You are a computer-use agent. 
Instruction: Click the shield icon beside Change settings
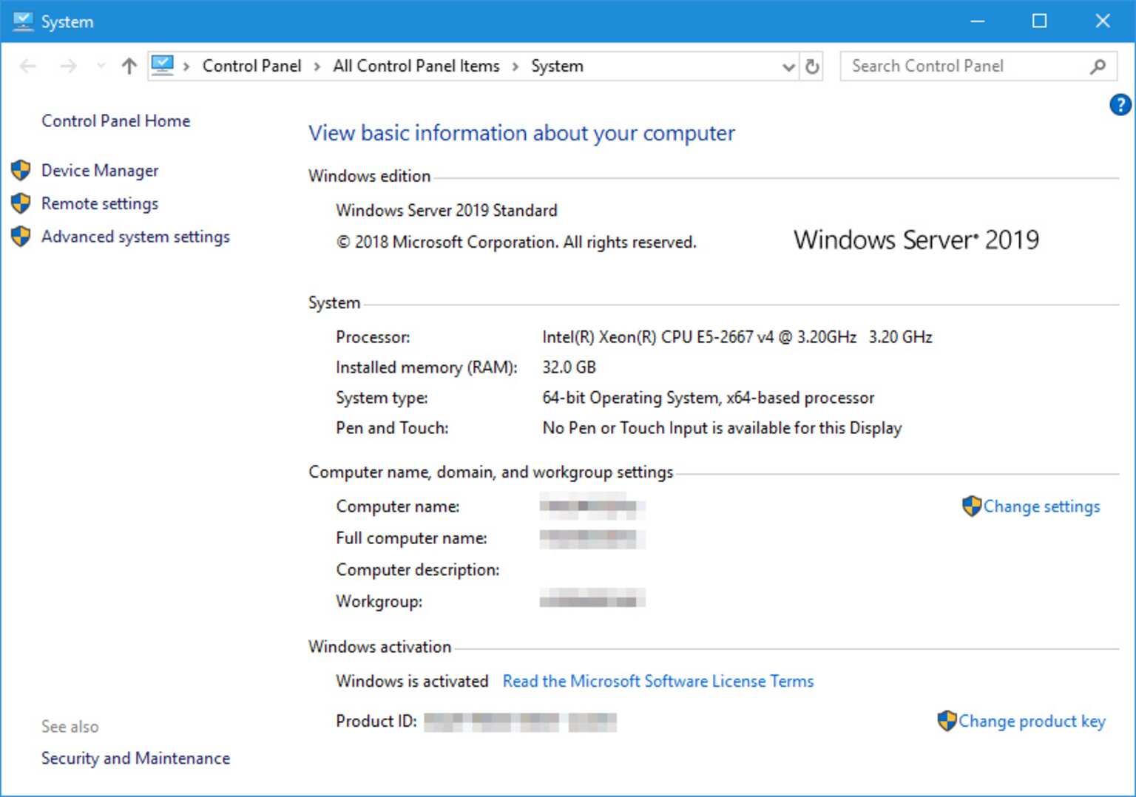click(971, 506)
